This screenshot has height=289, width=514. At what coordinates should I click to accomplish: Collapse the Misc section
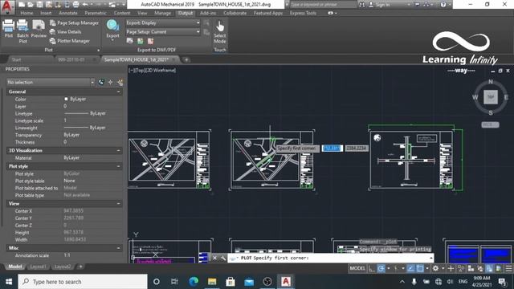click(x=118, y=248)
